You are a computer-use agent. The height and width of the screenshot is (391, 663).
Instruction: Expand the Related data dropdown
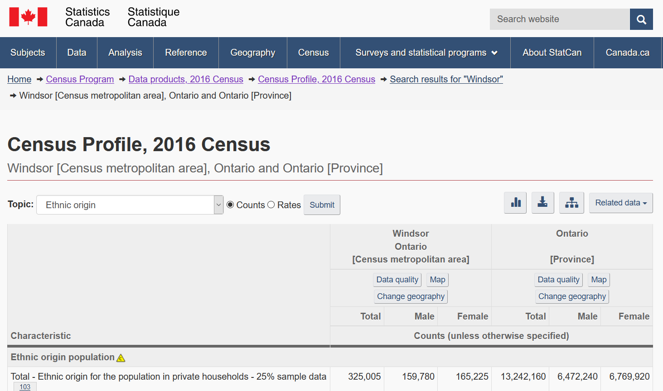point(621,203)
